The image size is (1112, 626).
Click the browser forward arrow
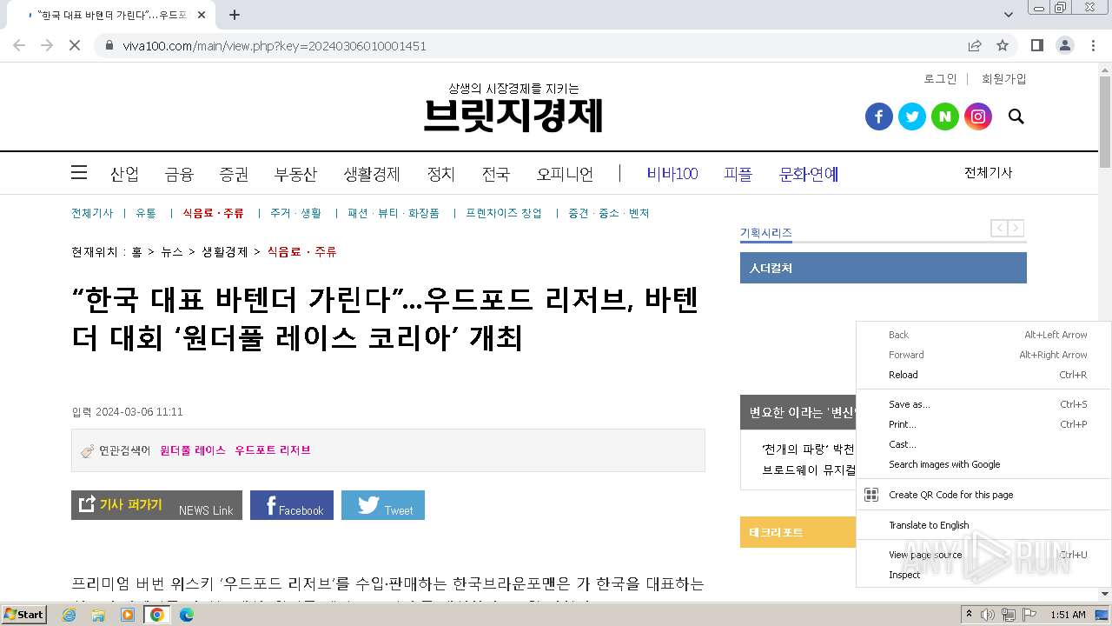click(x=47, y=45)
